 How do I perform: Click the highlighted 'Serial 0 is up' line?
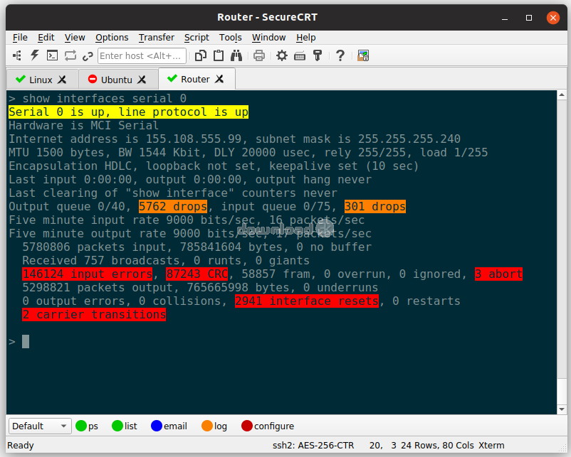coord(128,112)
